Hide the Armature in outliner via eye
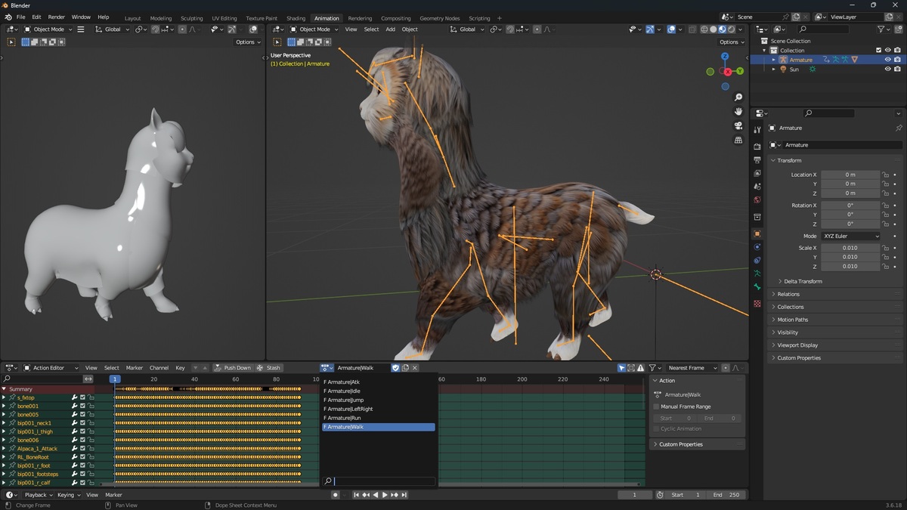The height and width of the screenshot is (510, 907). coord(888,60)
